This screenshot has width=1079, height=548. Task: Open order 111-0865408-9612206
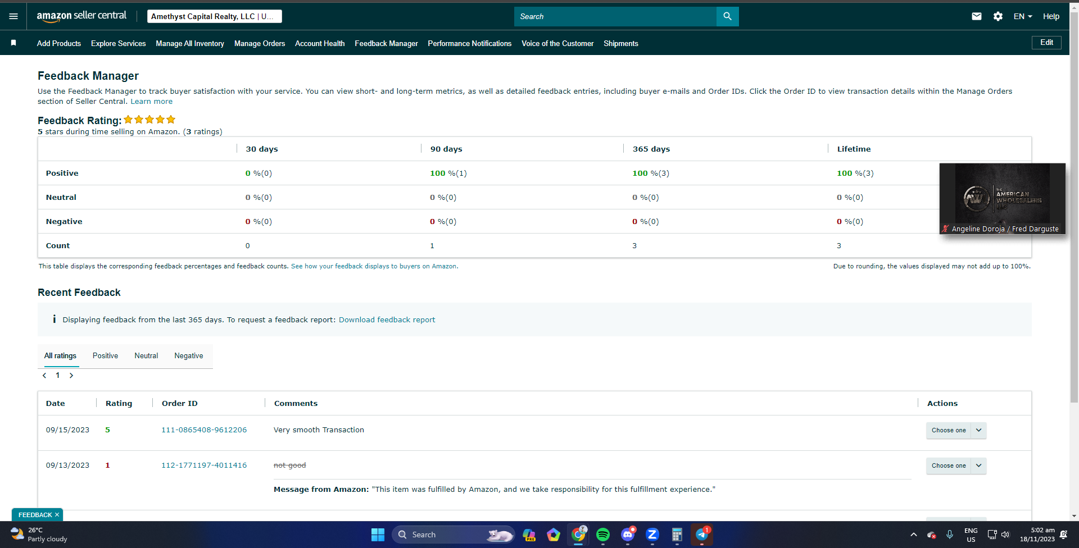point(204,430)
